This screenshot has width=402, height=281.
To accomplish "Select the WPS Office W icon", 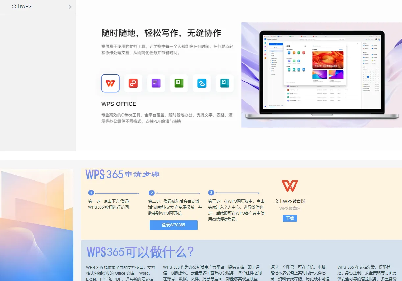I will pyautogui.click(x=110, y=83).
